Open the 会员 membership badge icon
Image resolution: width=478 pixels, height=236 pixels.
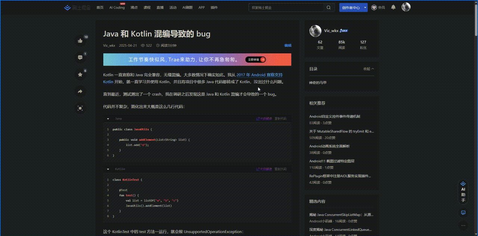[x=375, y=7]
